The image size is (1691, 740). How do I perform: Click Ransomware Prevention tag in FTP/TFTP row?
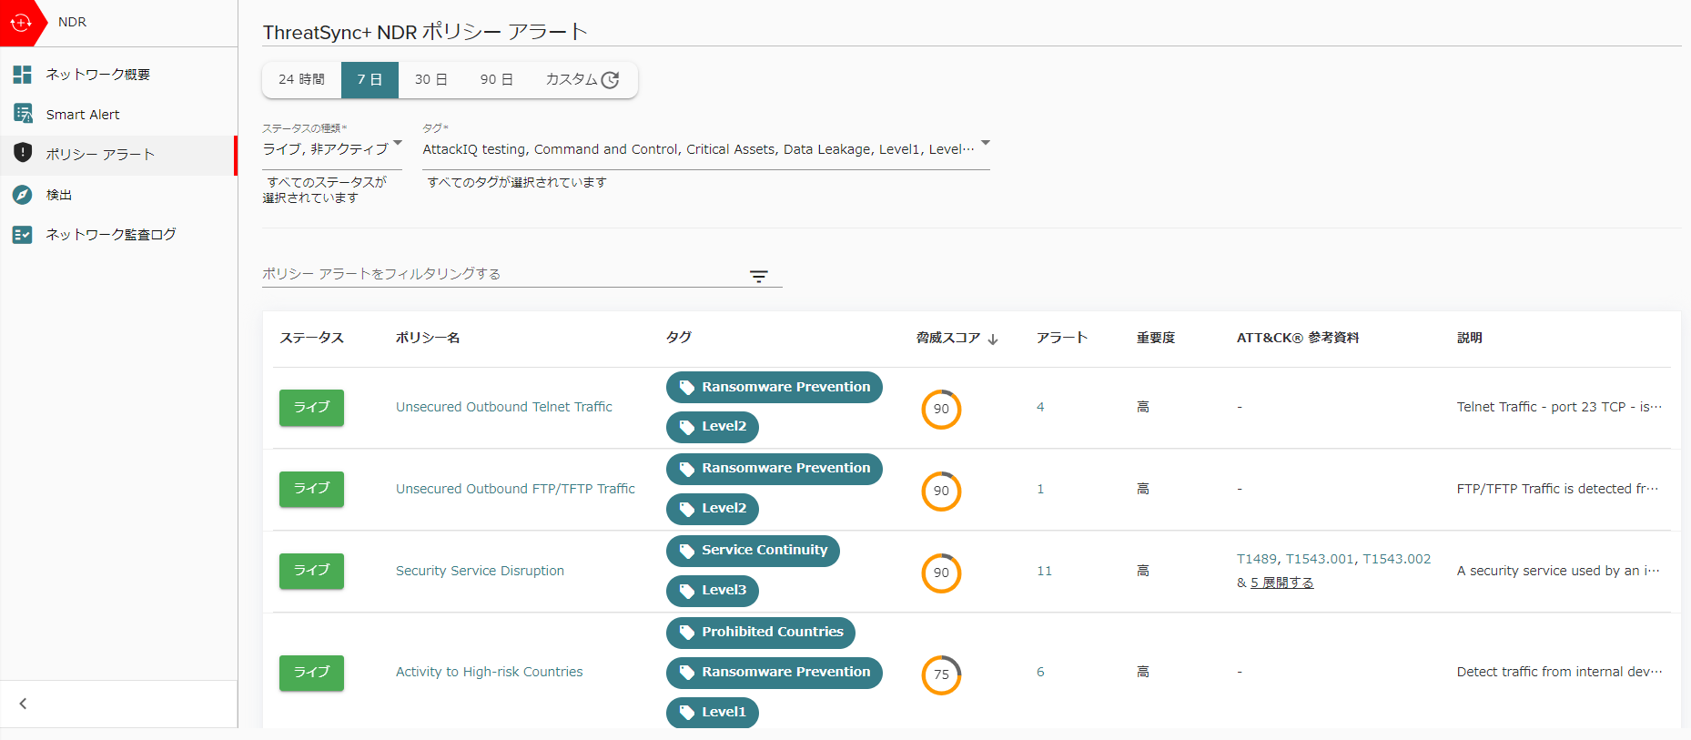pyautogui.click(x=775, y=468)
